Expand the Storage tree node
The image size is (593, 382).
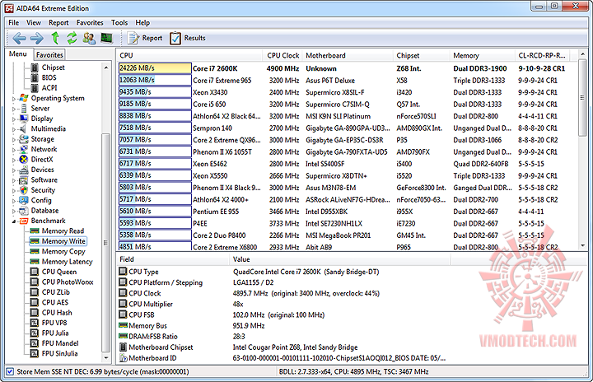14,140
